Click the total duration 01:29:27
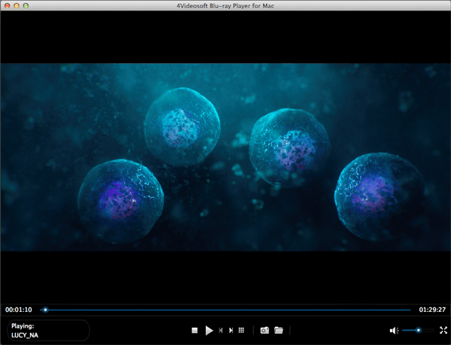451x345 pixels. pos(431,309)
